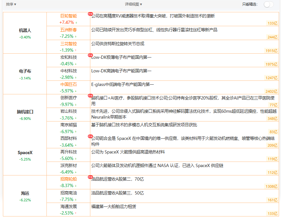Click the down arrow beside 岩山科技 -3.76%
This screenshot has width=281, height=221.
coord(76,118)
